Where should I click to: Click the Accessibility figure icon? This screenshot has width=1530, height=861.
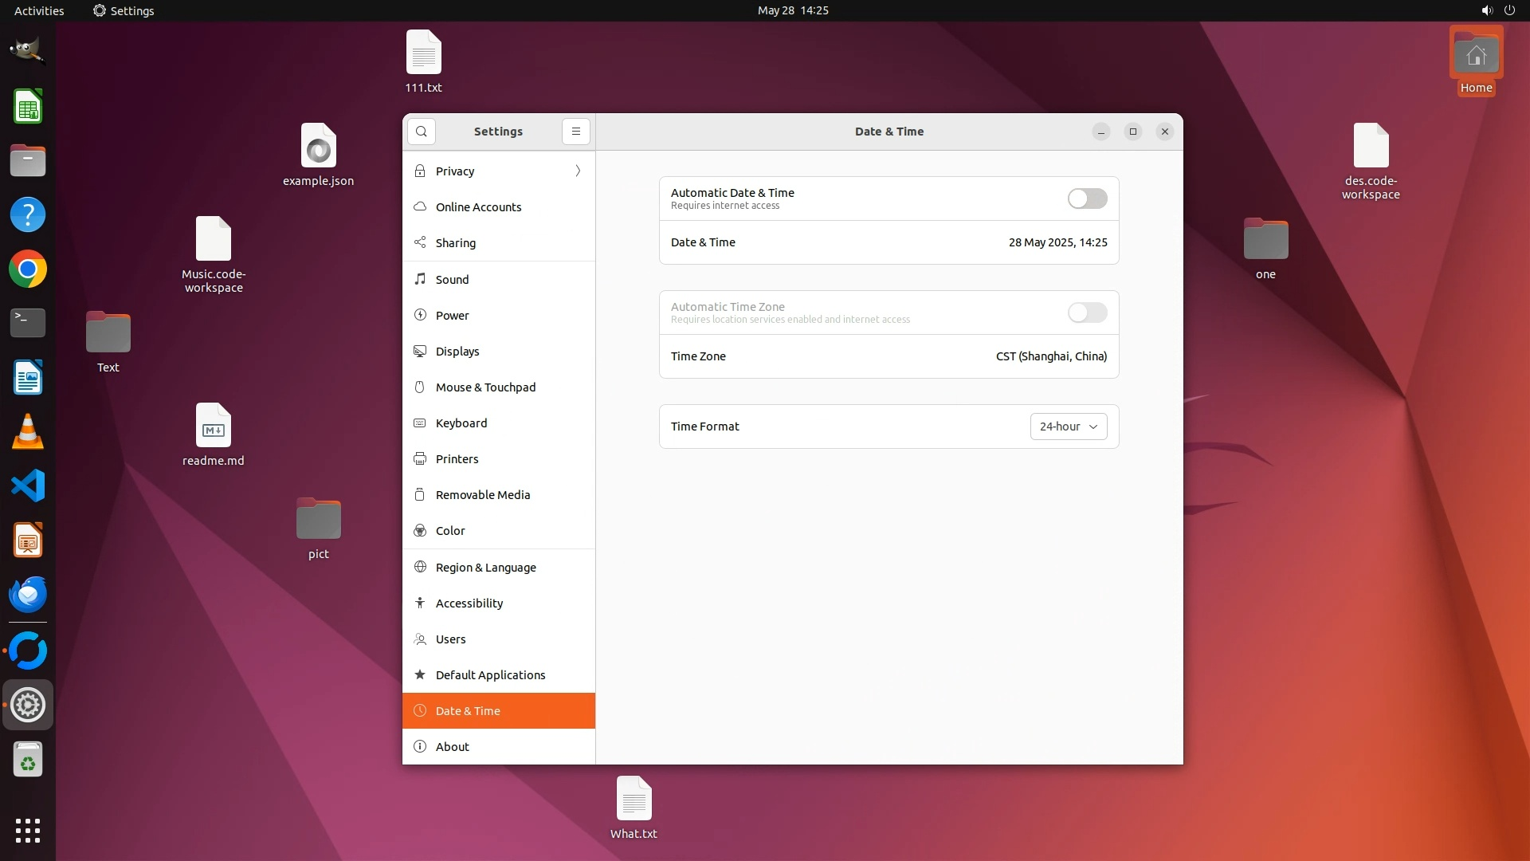pyautogui.click(x=420, y=603)
